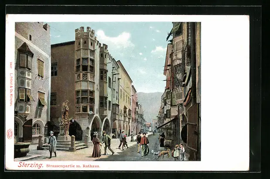Click the stone fountain basin at bottom left

[22, 149]
